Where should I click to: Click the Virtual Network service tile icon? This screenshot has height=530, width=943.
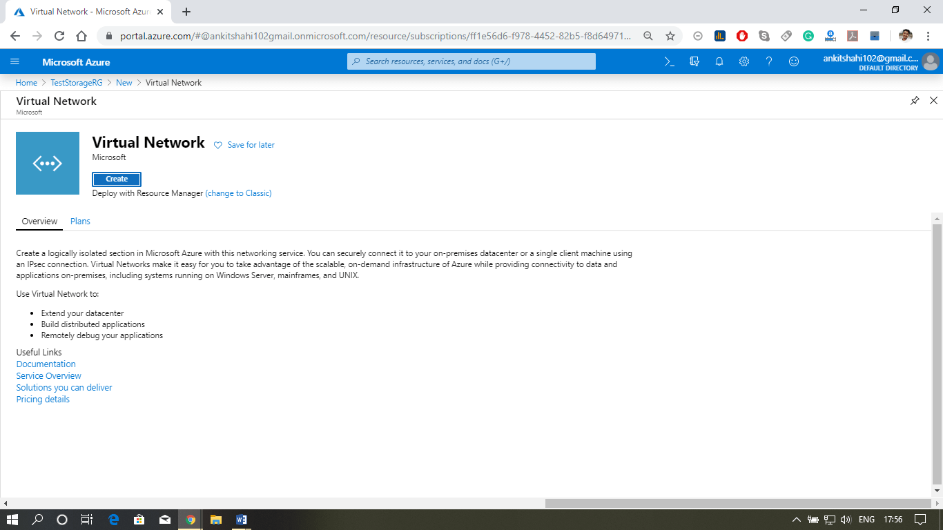click(x=48, y=164)
